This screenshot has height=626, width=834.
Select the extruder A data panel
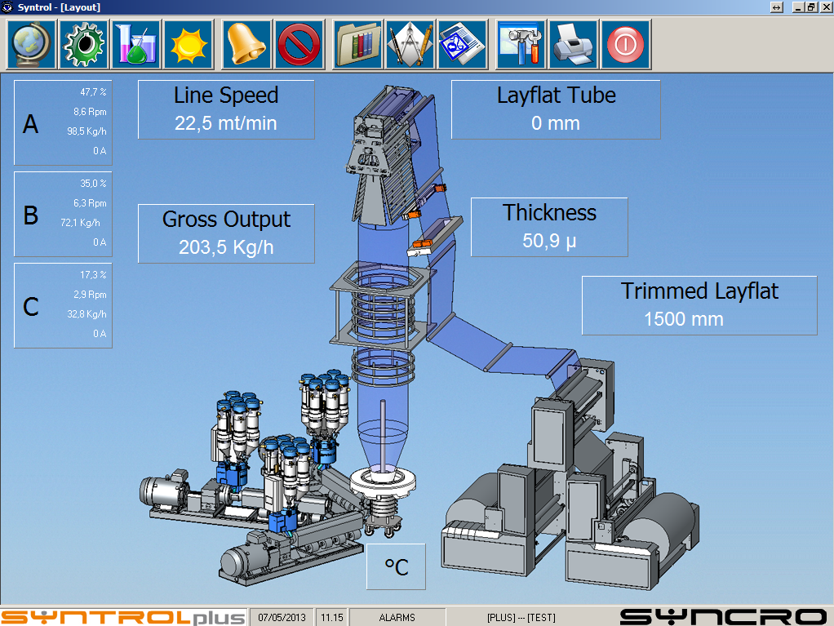(x=63, y=122)
